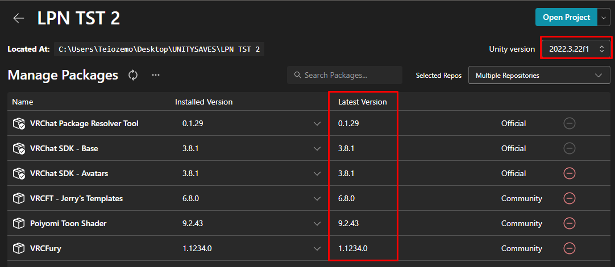Click the VRChat SDK - Avatars package icon
Viewport: 615px width, 267px height.
(x=19, y=173)
